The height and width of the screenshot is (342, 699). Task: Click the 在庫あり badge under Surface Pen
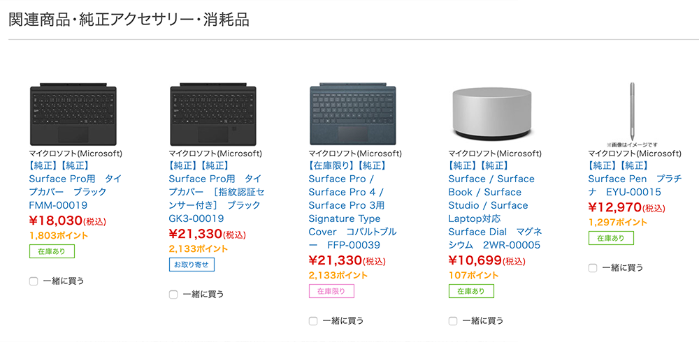pyautogui.click(x=611, y=238)
